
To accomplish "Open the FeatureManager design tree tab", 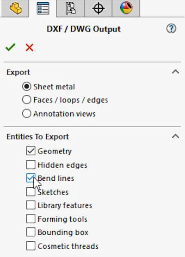I will coord(15,8).
